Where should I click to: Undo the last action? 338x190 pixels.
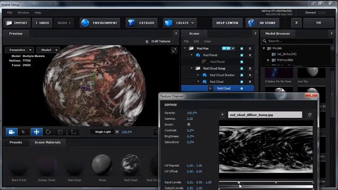42,23
